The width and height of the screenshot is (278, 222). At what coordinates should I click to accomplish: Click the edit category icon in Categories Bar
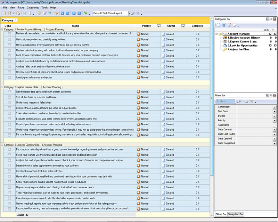click(229, 25)
